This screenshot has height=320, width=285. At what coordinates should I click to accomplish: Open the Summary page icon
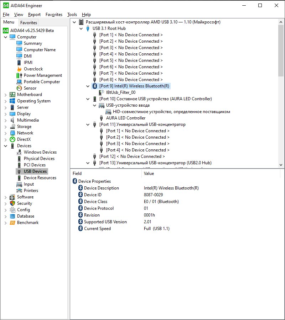[x=19, y=43]
